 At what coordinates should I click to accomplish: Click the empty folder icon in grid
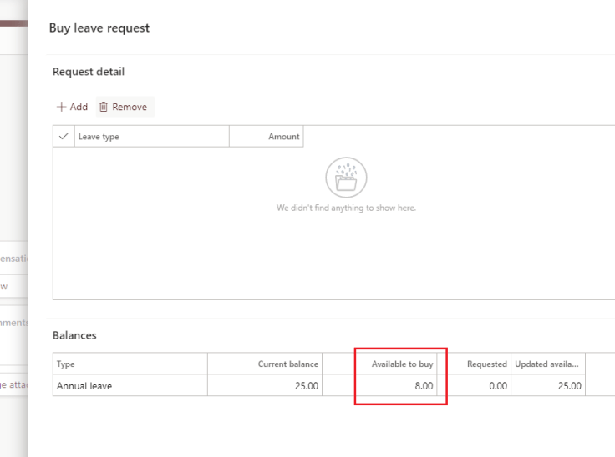pyautogui.click(x=346, y=177)
